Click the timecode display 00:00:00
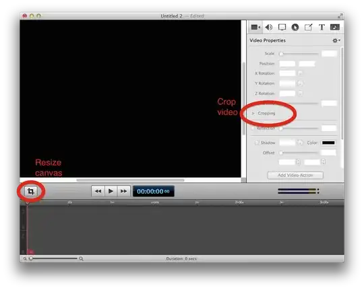Viewport: 364px width, 290px height. pos(154,191)
